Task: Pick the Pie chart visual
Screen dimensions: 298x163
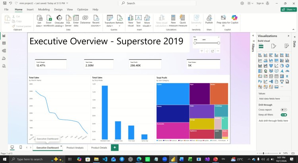Action: (x=282, y=66)
